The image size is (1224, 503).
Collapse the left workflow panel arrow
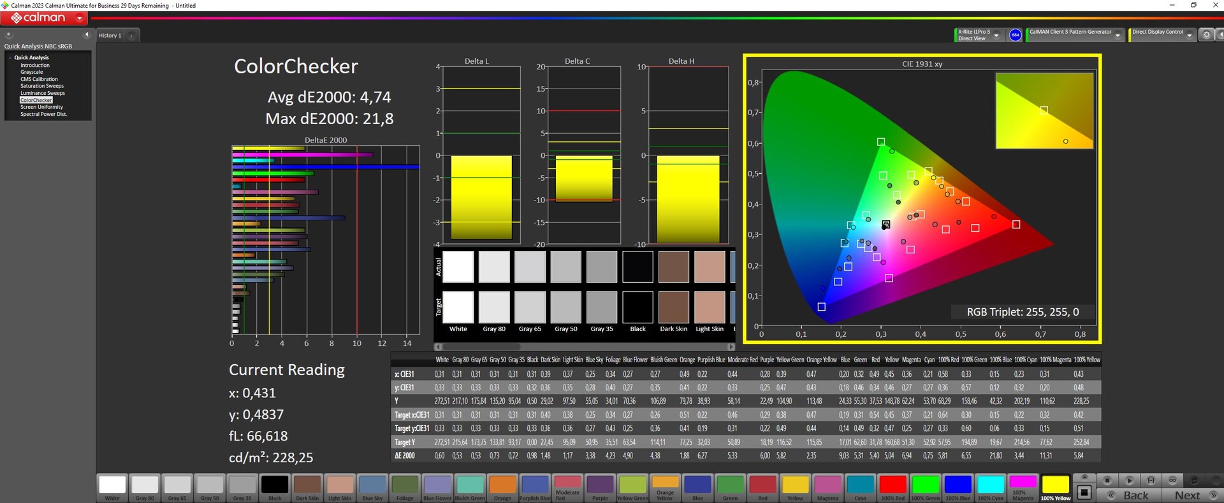[87, 35]
